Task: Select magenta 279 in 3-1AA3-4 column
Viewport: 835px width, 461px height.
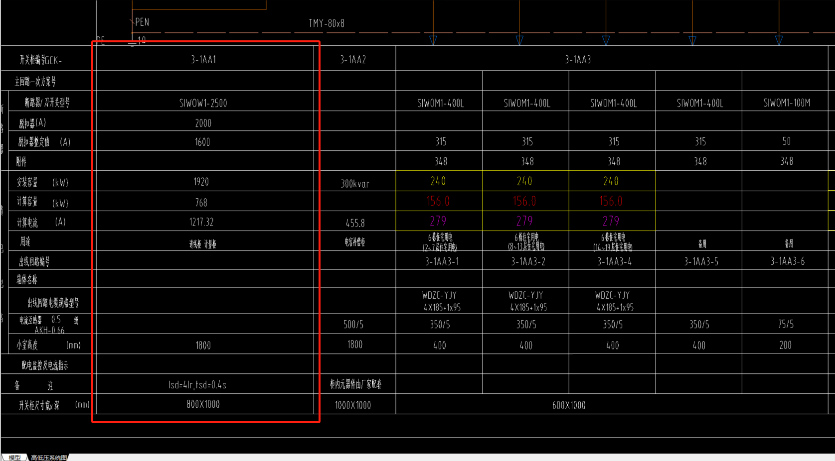Action: tap(611, 221)
